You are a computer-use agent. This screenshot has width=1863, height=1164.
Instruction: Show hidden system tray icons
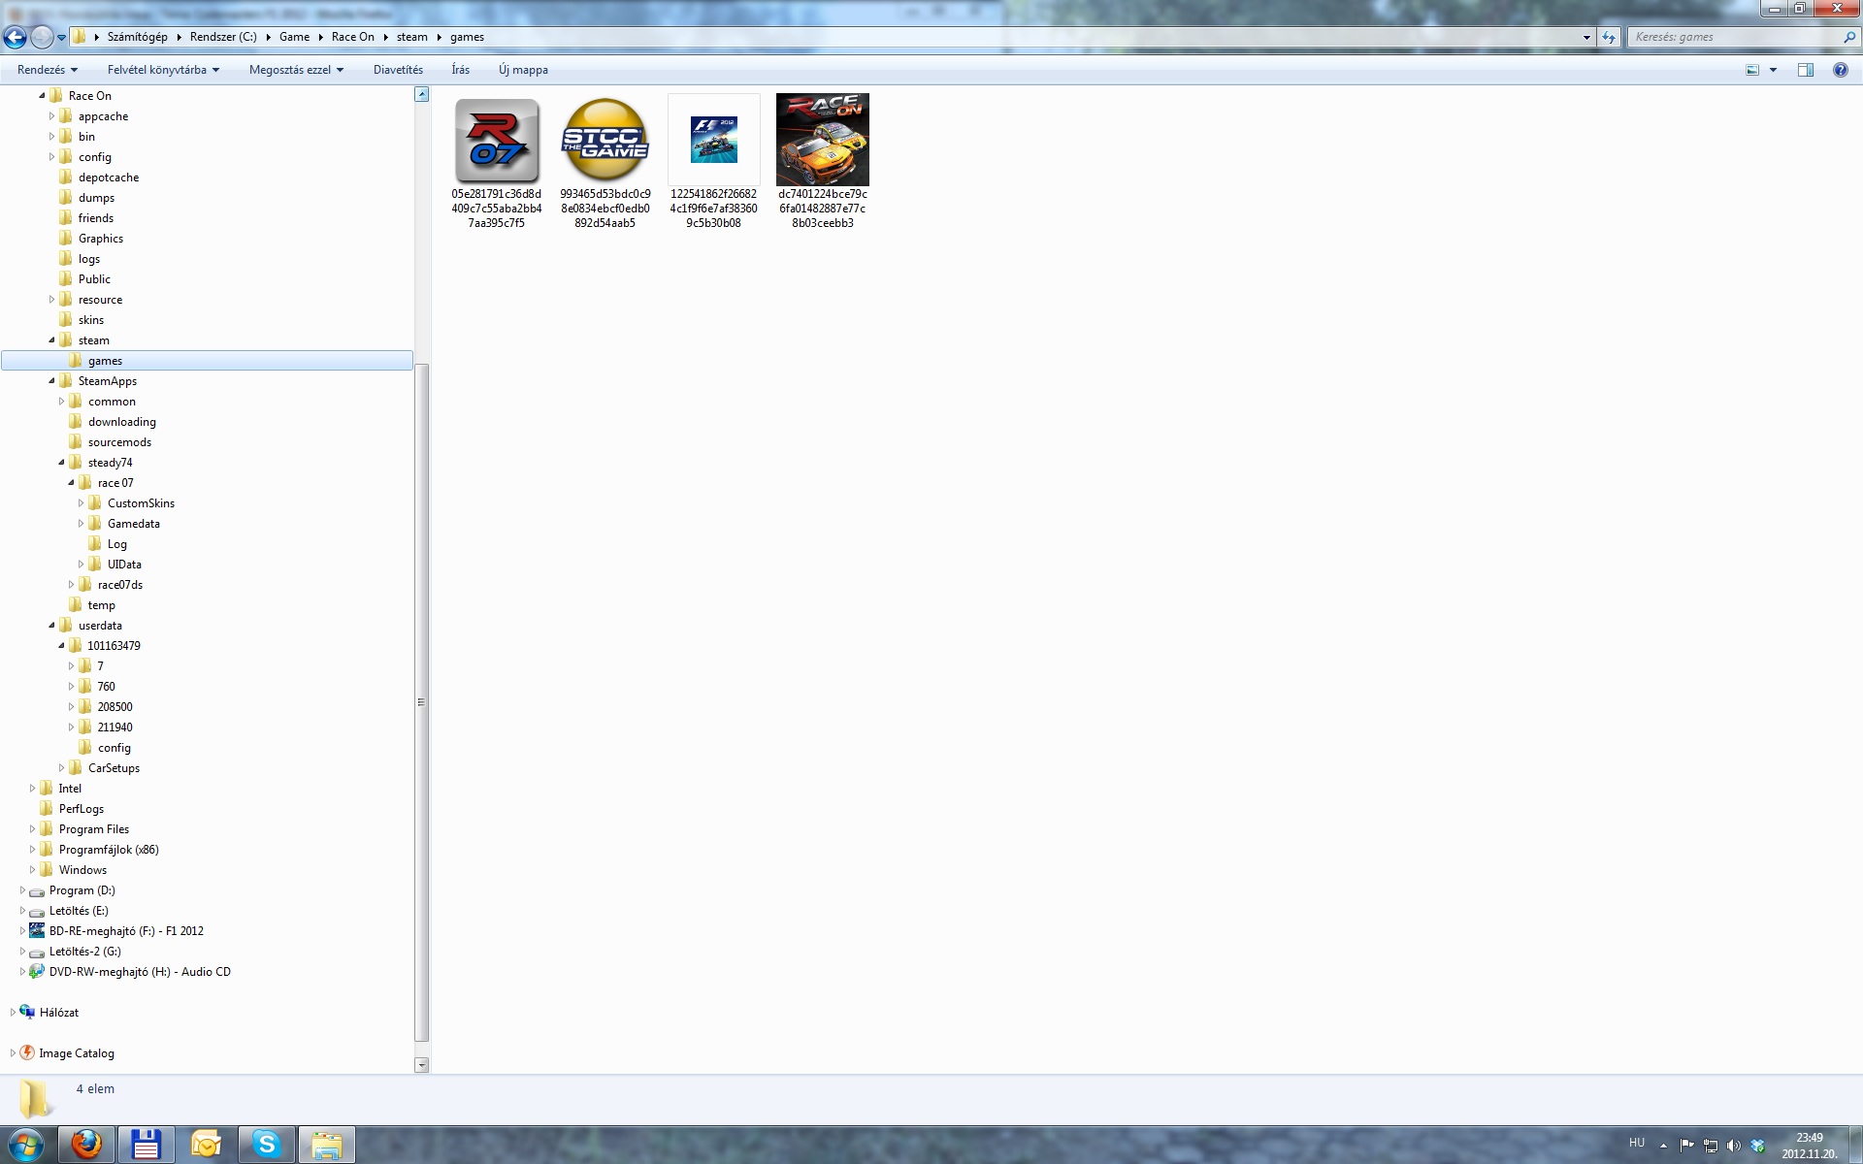click(x=1663, y=1146)
